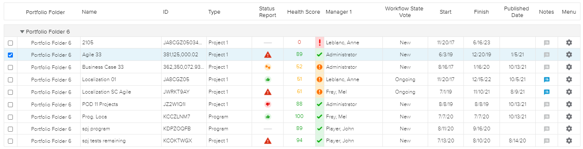Click green check health indicator for Agile 33

(319, 55)
